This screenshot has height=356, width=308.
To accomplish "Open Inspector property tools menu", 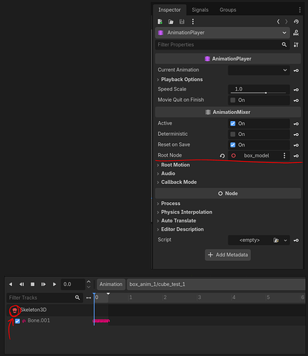I will pos(296,45).
